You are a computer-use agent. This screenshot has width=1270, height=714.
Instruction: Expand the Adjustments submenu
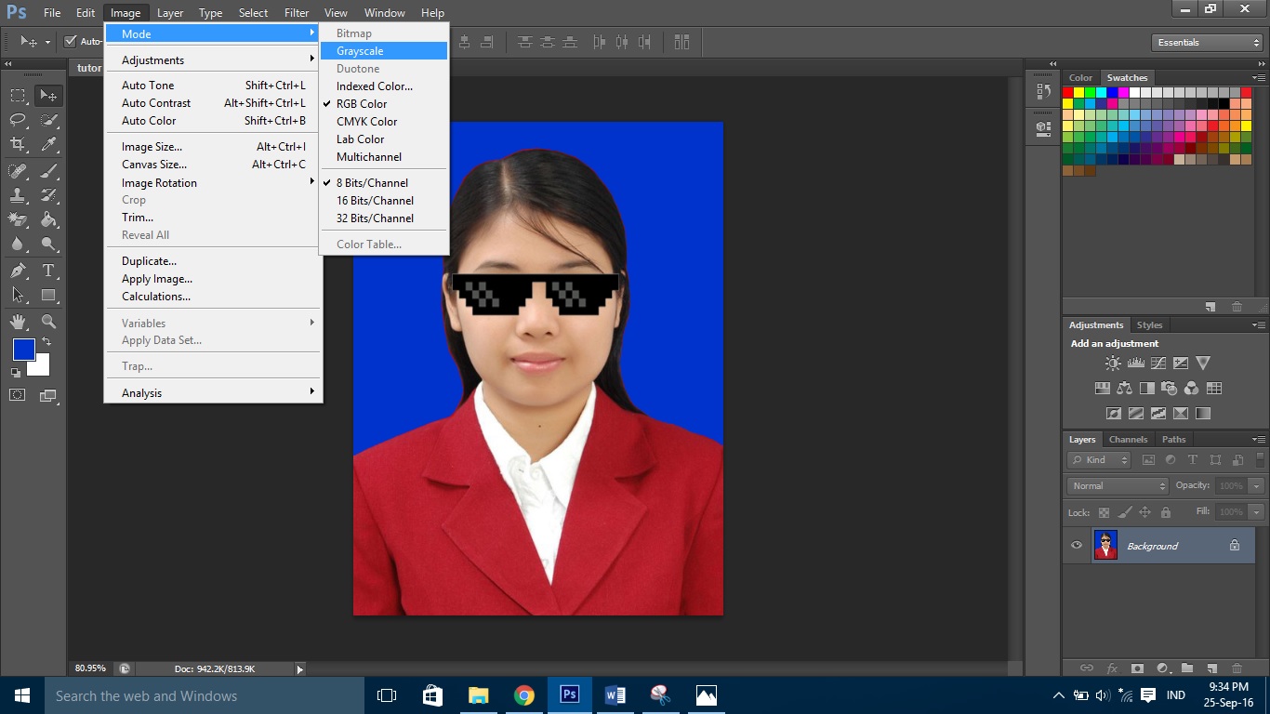click(x=213, y=59)
